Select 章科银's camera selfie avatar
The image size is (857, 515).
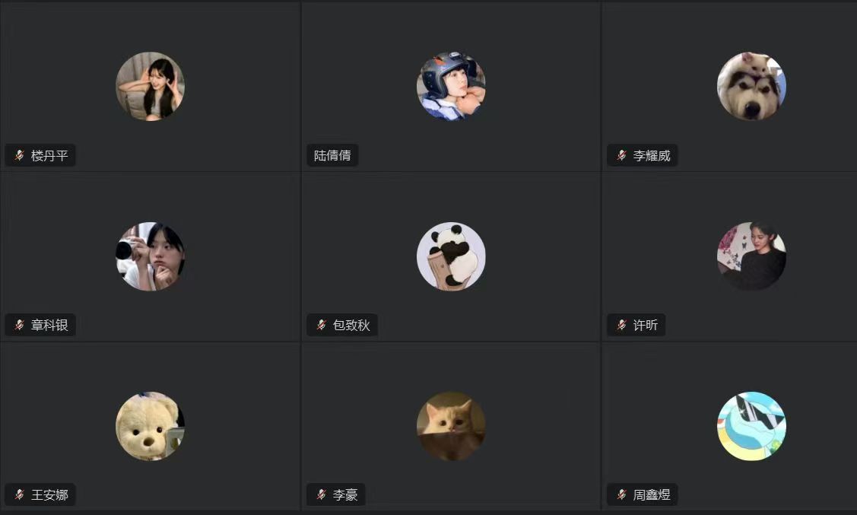point(151,256)
